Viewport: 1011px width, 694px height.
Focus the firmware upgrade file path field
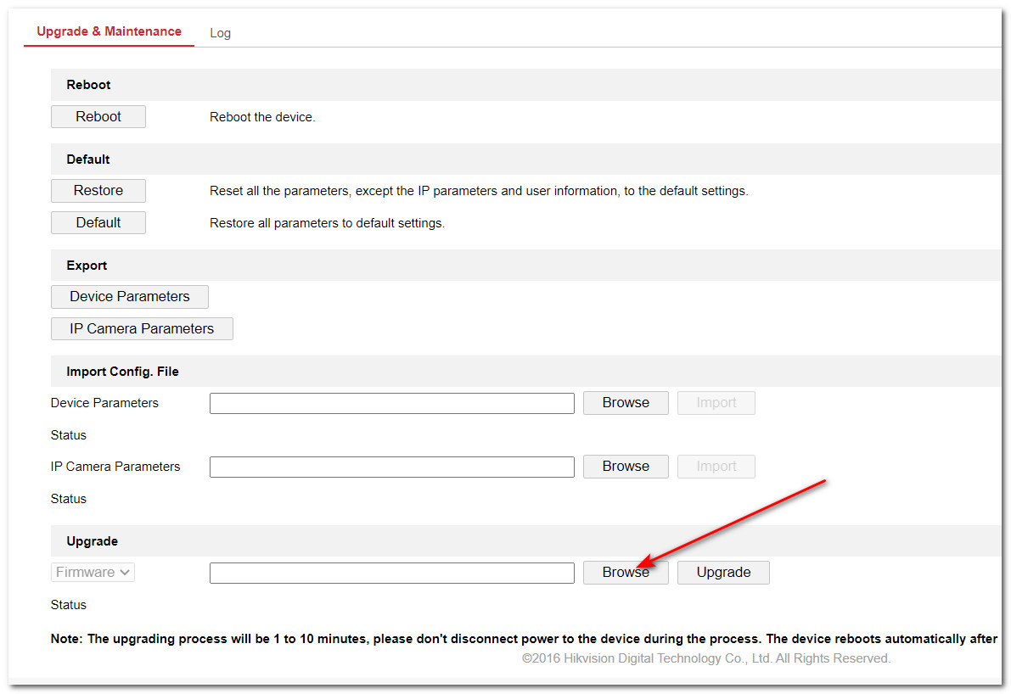click(391, 573)
